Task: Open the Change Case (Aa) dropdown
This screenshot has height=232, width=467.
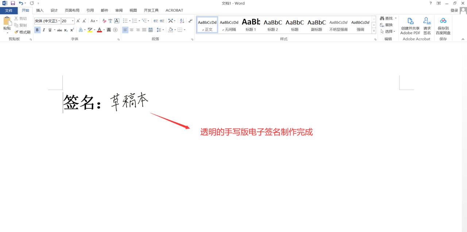Action: [x=94, y=21]
